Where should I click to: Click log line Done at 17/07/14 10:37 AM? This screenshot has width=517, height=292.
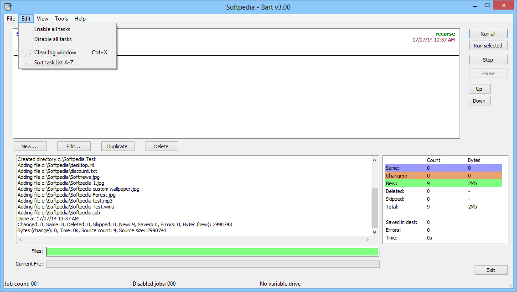click(48, 219)
